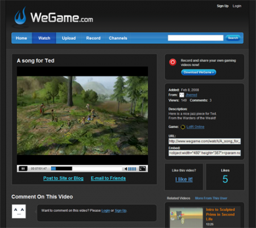Open the Sign Up link at top
Image resolution: width=256 pixels, height=228 pixels.
coord(222,6)
